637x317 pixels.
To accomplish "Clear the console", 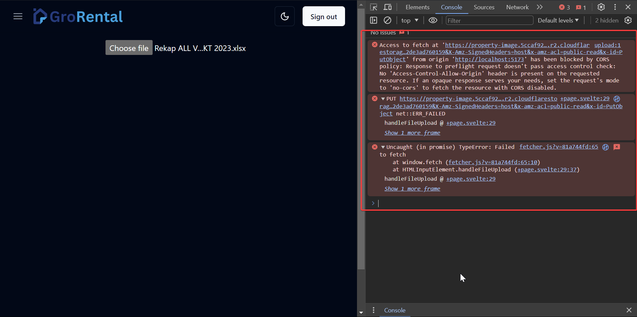I will [x=388, y=20].
